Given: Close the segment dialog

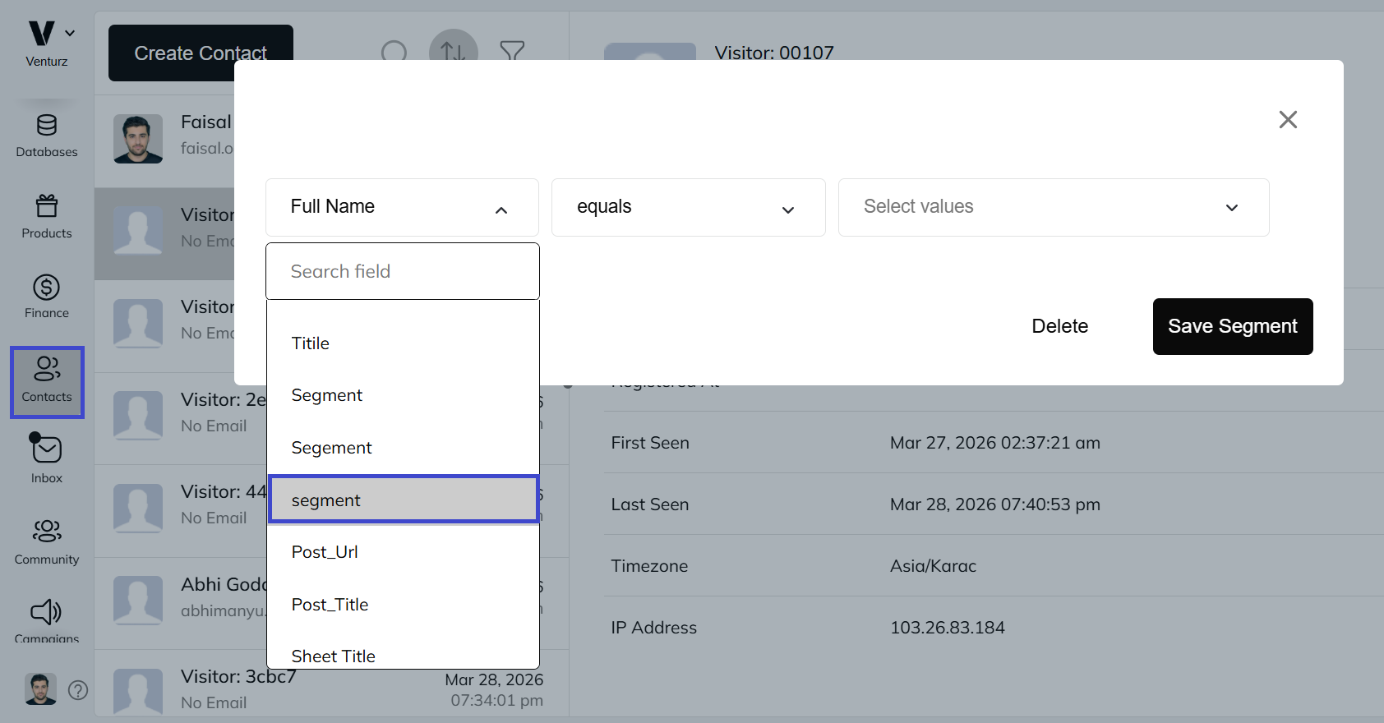Looking at the screenshot, I should click(1288, 120).
